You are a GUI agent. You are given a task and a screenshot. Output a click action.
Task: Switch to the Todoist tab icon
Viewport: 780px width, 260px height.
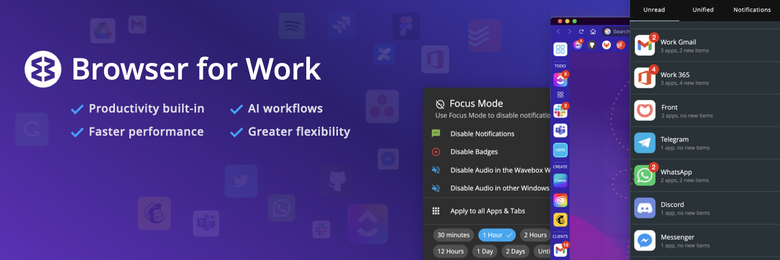[x=620, y=45]
